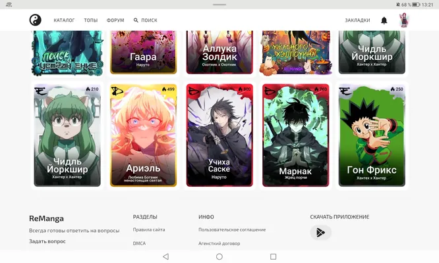Select the Гон Фрикс character card

coord(372,135)
